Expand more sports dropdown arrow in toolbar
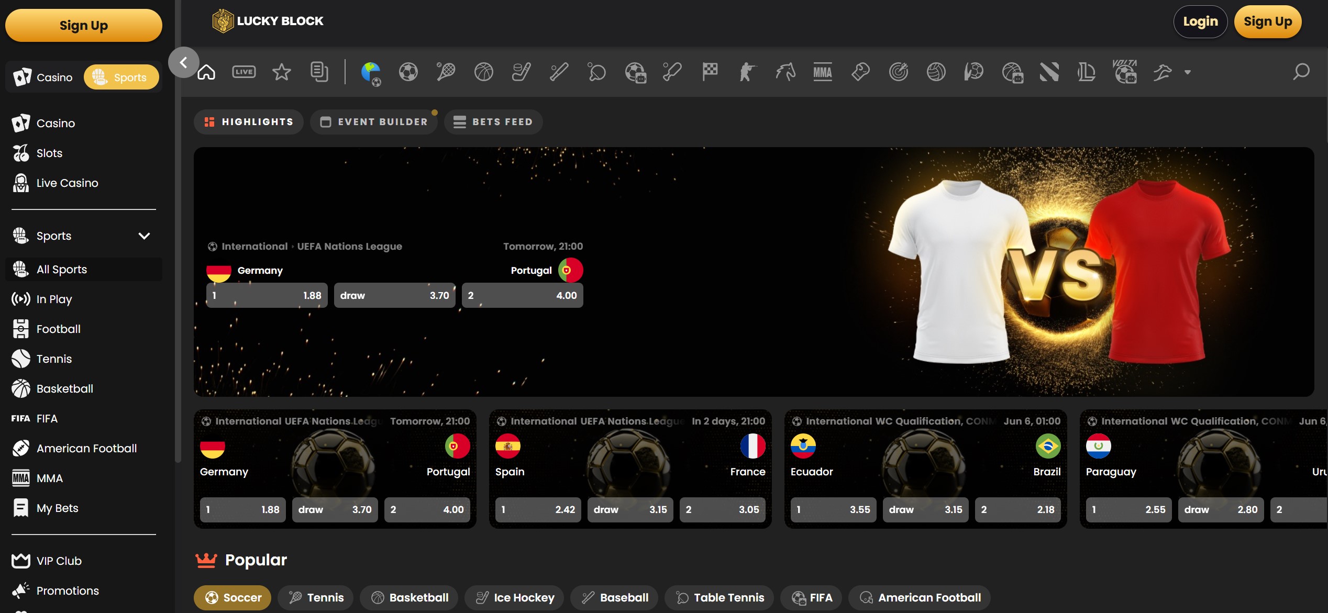 coord(1188,72)
